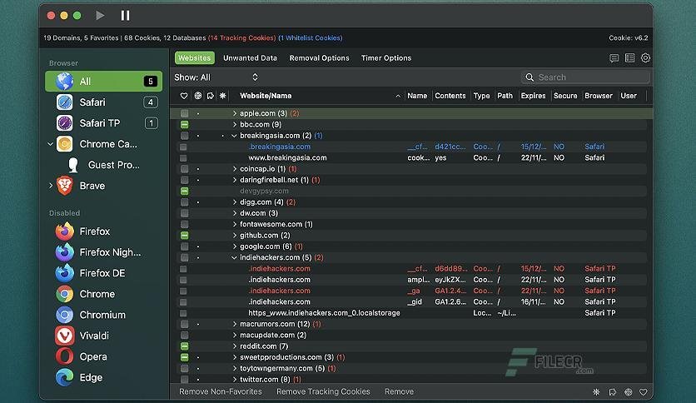This screenshot has height=403, width=696.
Task: Toggle the checkbox for bbc.com
Action: 184,124
